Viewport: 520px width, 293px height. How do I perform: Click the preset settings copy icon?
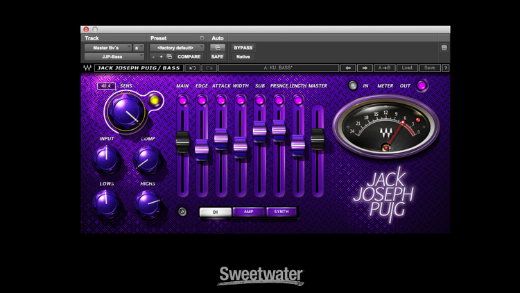tap(169, 57)
